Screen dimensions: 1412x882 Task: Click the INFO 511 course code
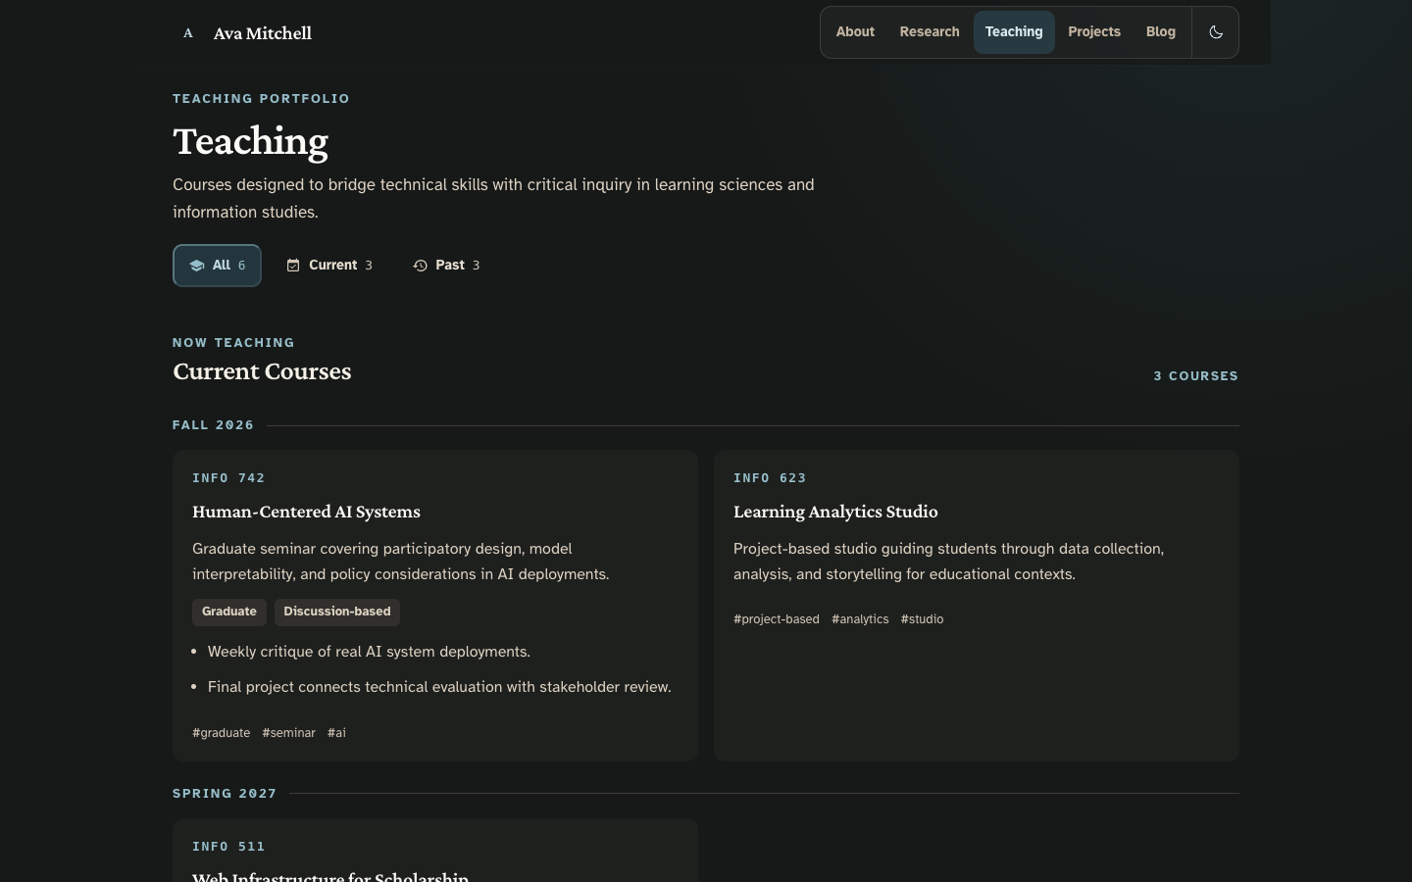(x=228, y=847)
